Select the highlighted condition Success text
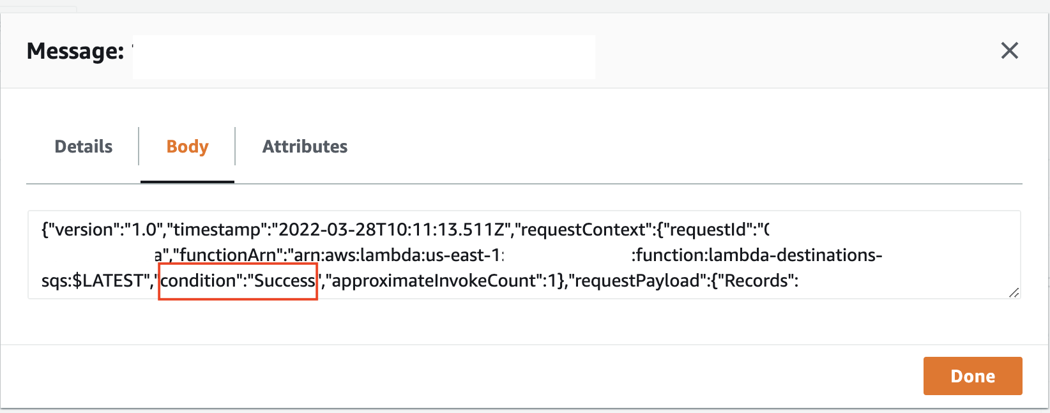This screenshot has width=1050, height=413. pos(238,280)
